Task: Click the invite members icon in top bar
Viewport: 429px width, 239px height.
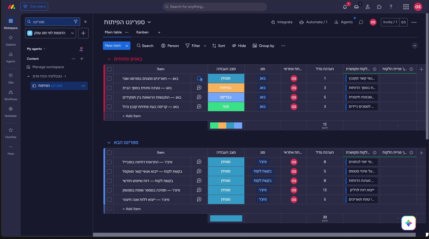Action: click(x=368, y=7)
